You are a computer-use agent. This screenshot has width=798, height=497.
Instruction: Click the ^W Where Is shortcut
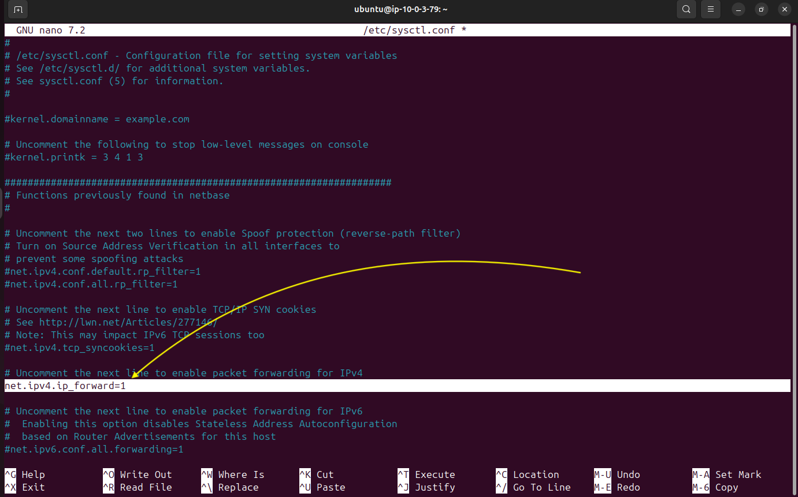coord(232,474)
